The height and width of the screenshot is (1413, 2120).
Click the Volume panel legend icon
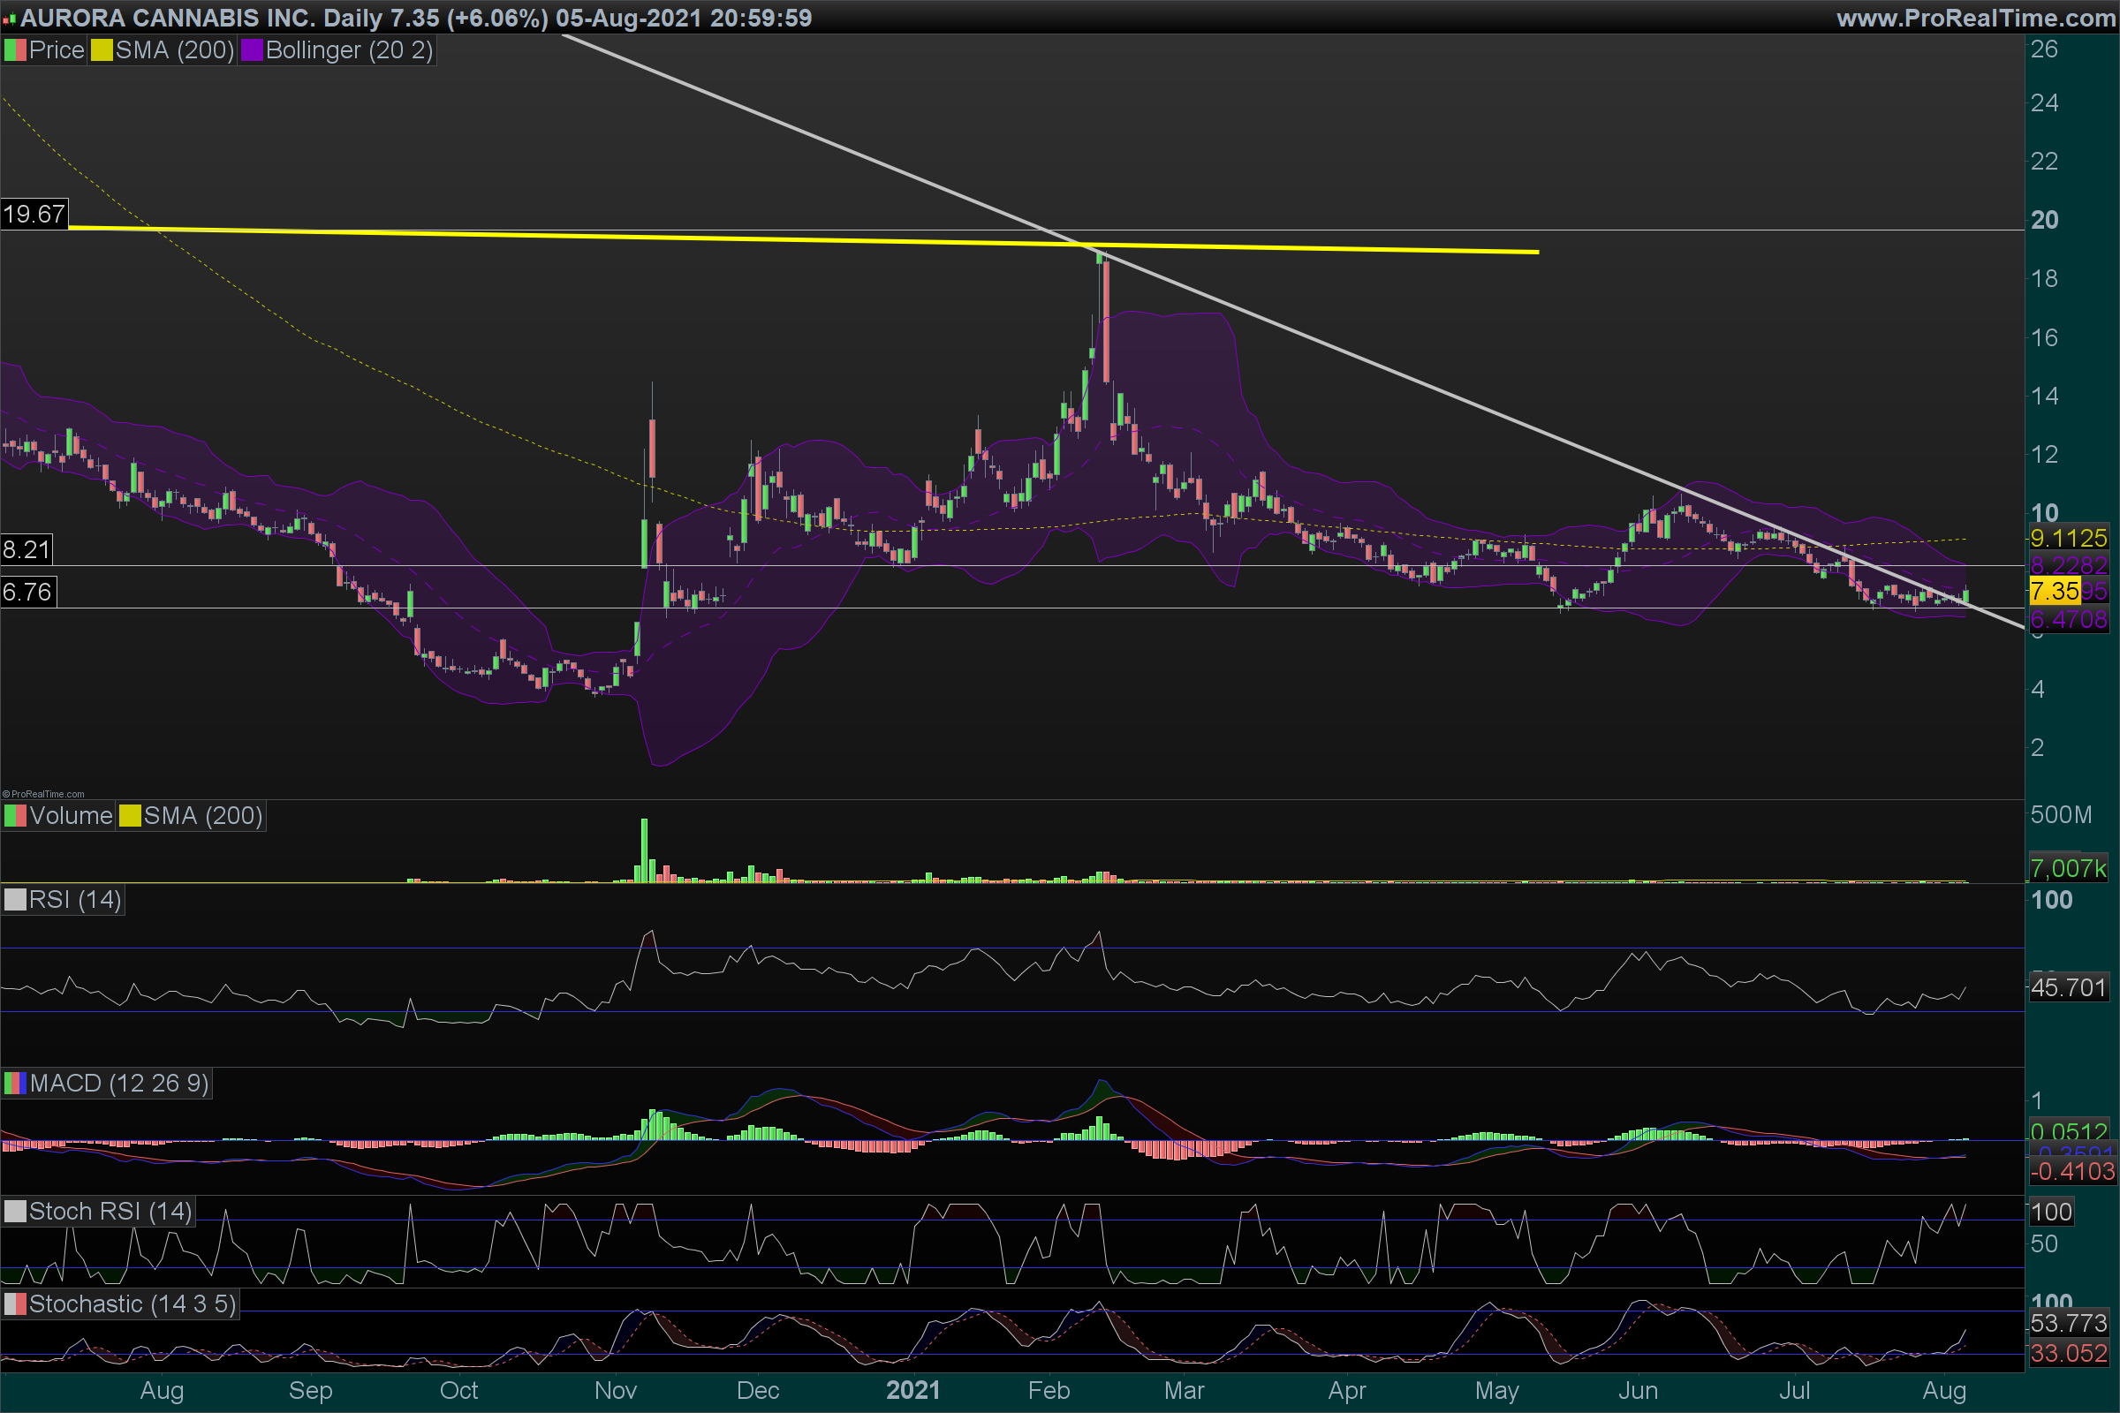click(x=15, y=816)
